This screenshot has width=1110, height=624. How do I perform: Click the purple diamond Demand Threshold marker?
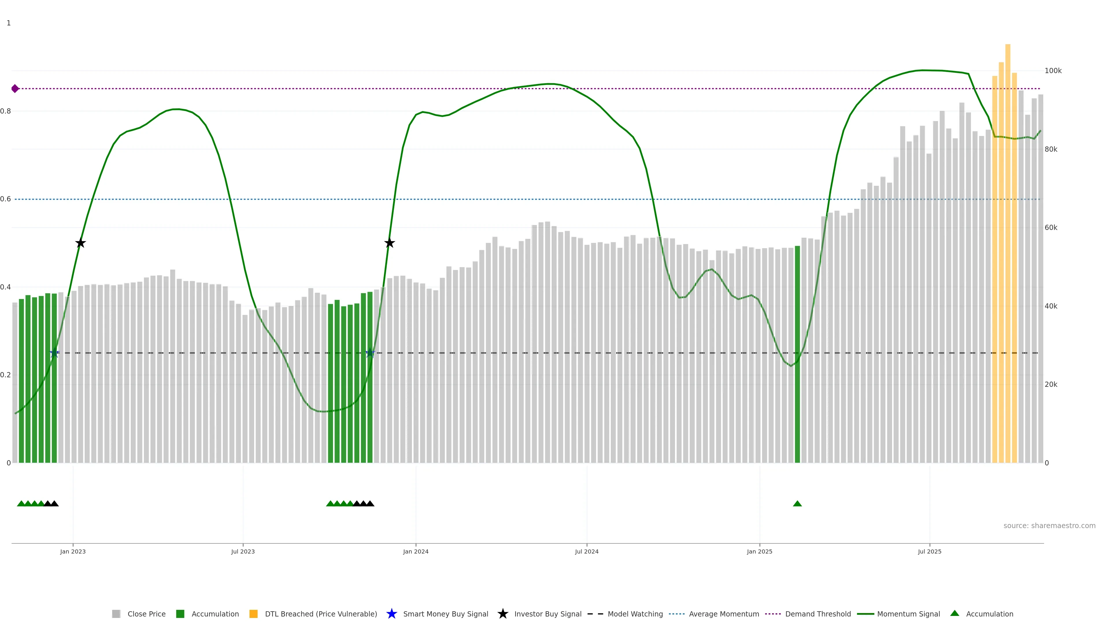(15, 89)
